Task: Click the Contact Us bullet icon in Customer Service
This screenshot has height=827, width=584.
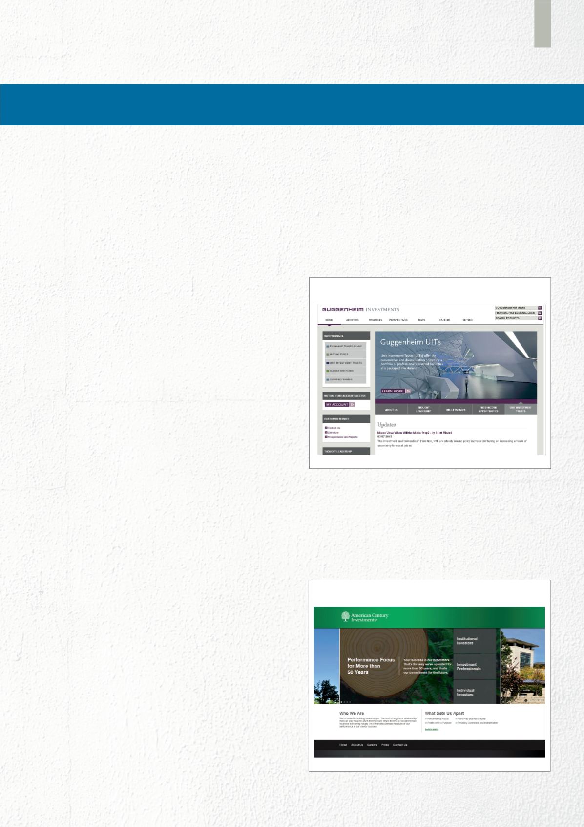Action: (x=326, y=428)
